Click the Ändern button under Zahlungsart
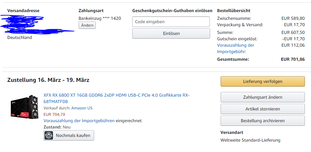Image resolution: width=311 pixels, height=152 pixels. (87, 25)
